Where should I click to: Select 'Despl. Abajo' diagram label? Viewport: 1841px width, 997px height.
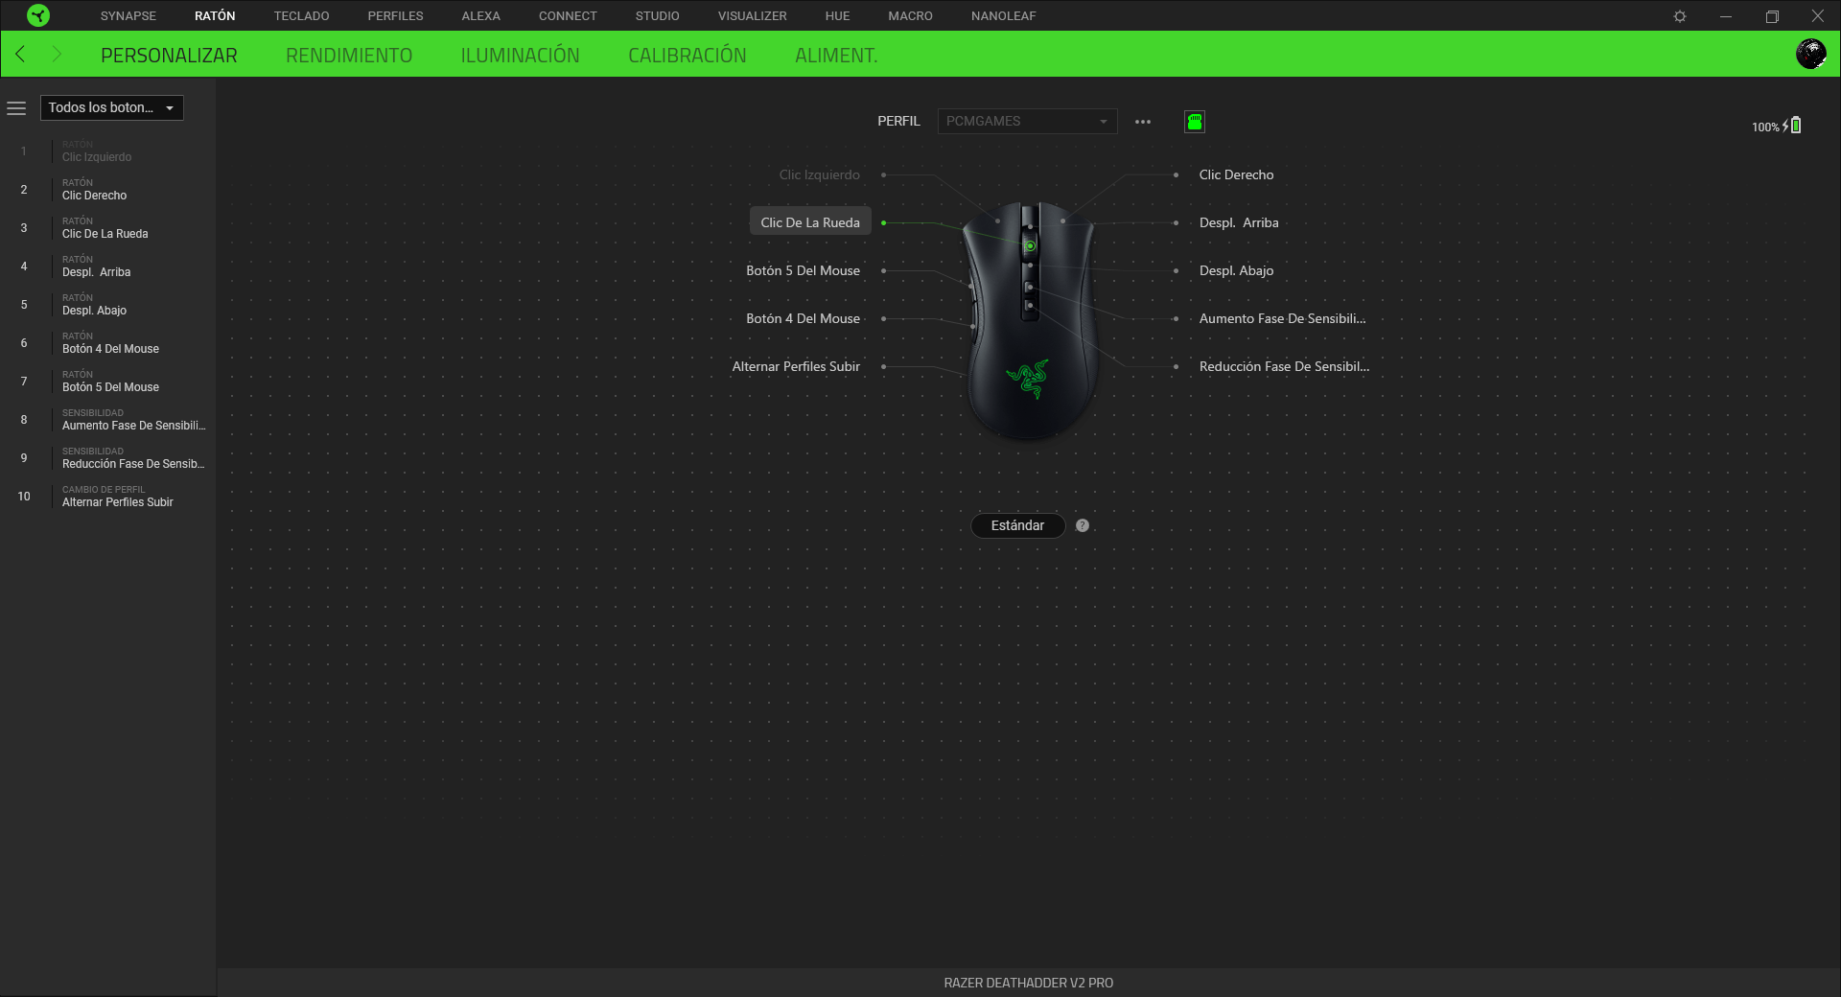tap(1236, 270)
